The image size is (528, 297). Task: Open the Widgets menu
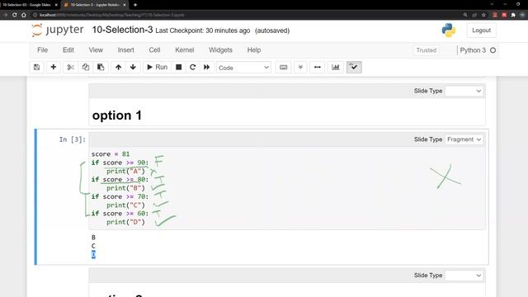[x=220, y=49]
